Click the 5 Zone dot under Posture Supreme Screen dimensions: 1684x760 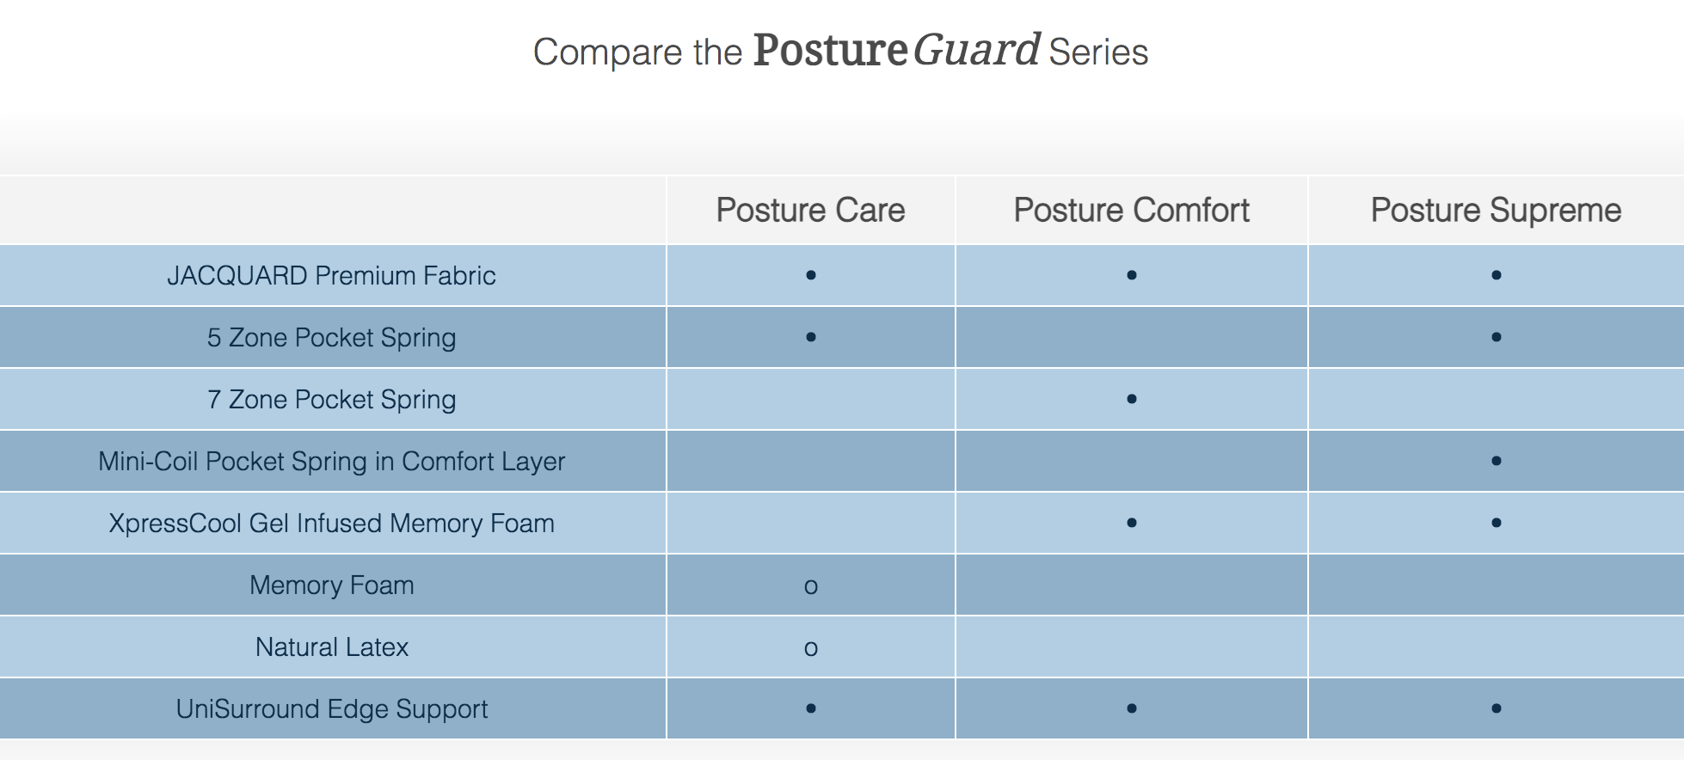[1496, 337]
